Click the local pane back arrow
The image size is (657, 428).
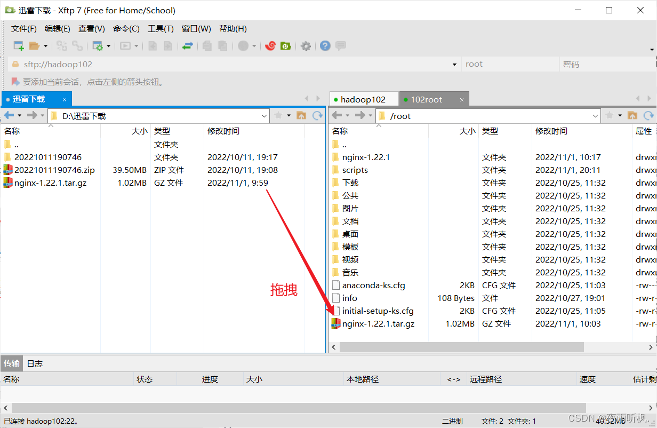[9, 115]
